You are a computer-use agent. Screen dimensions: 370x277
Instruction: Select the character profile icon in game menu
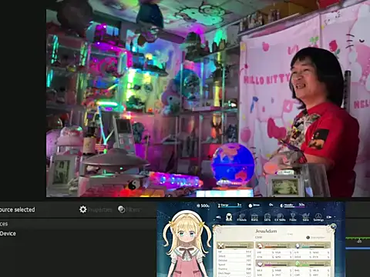click(x=229, y=217)
